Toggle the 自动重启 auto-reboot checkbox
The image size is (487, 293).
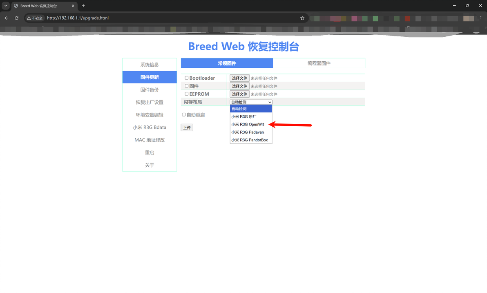tap(184, 115)
